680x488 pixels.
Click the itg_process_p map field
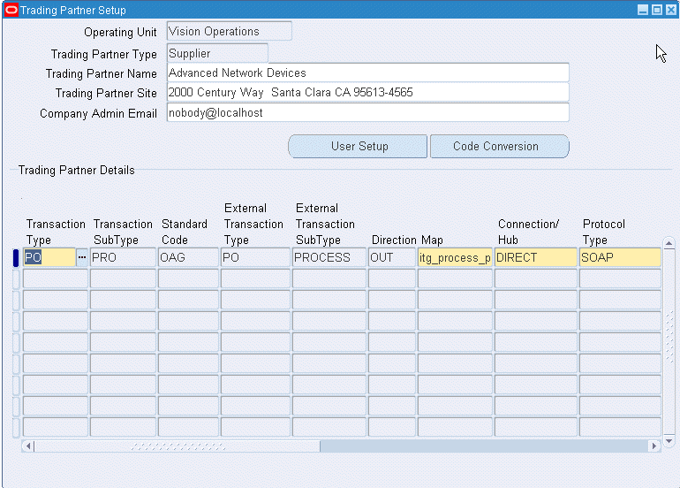[455, 257]
